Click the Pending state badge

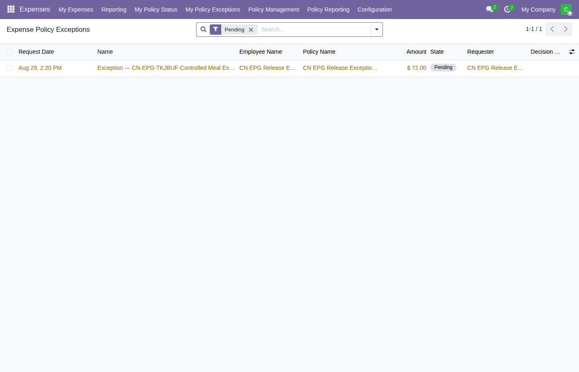443,67
